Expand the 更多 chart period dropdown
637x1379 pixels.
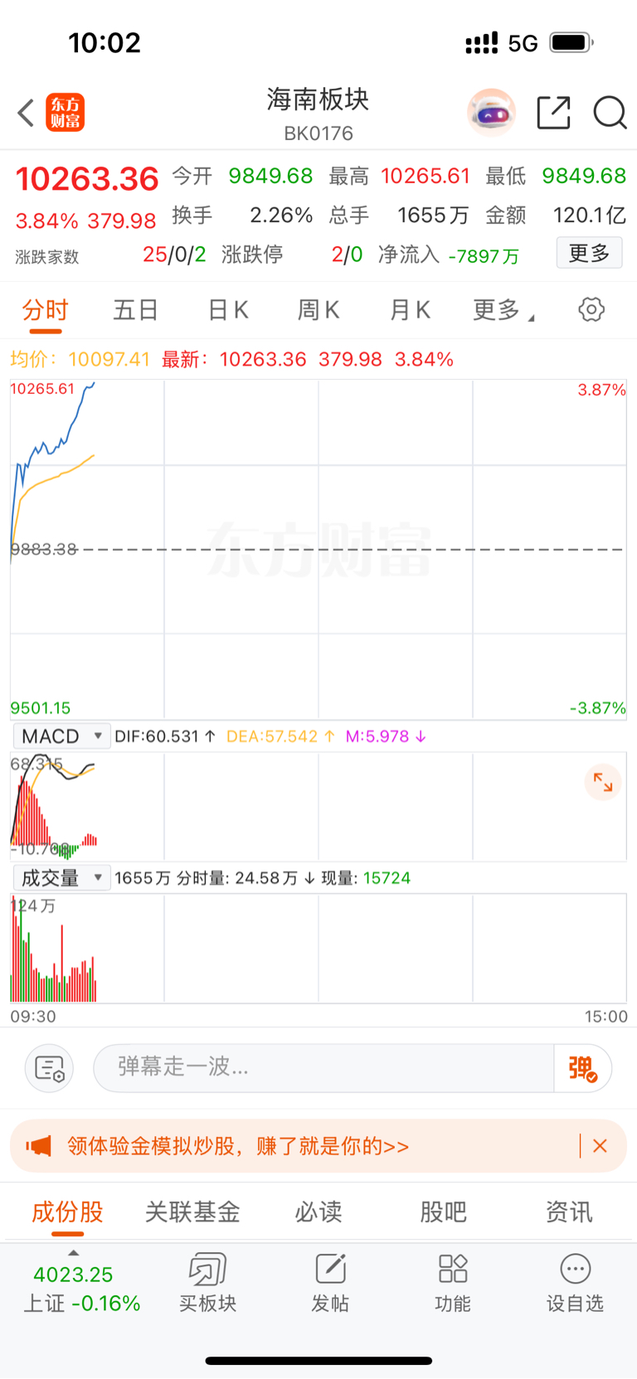503,310
